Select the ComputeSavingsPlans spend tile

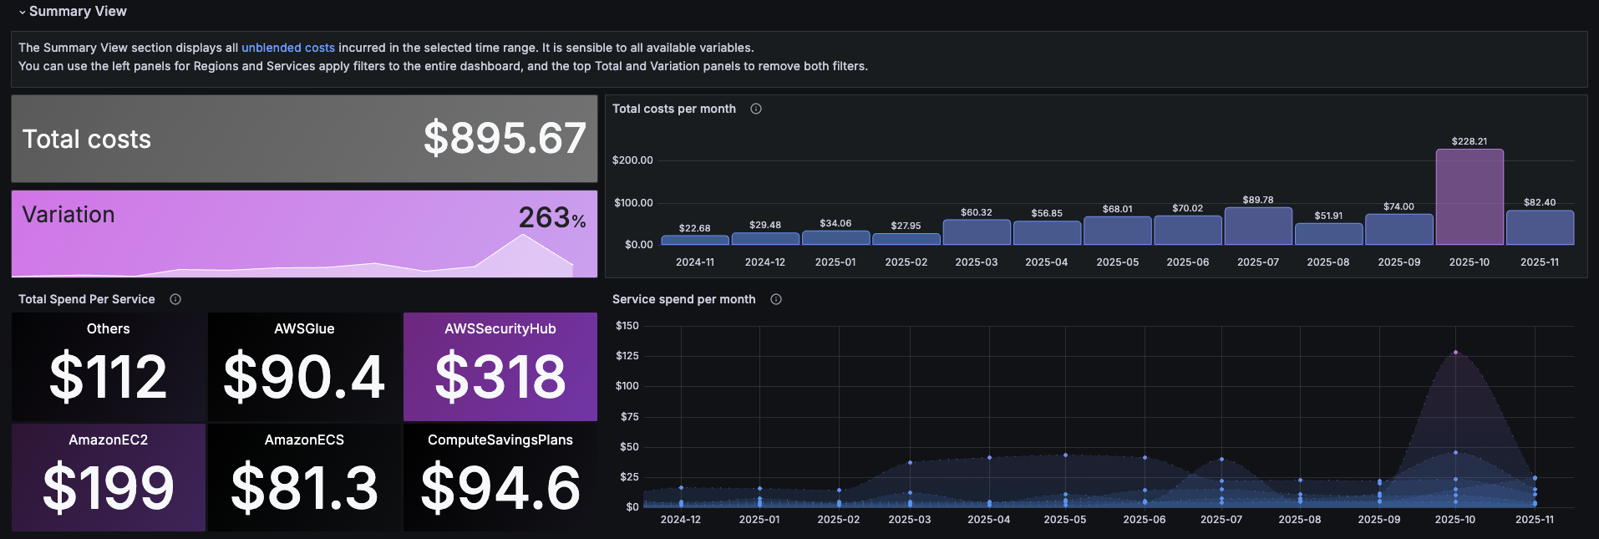(x=500, y=477)
